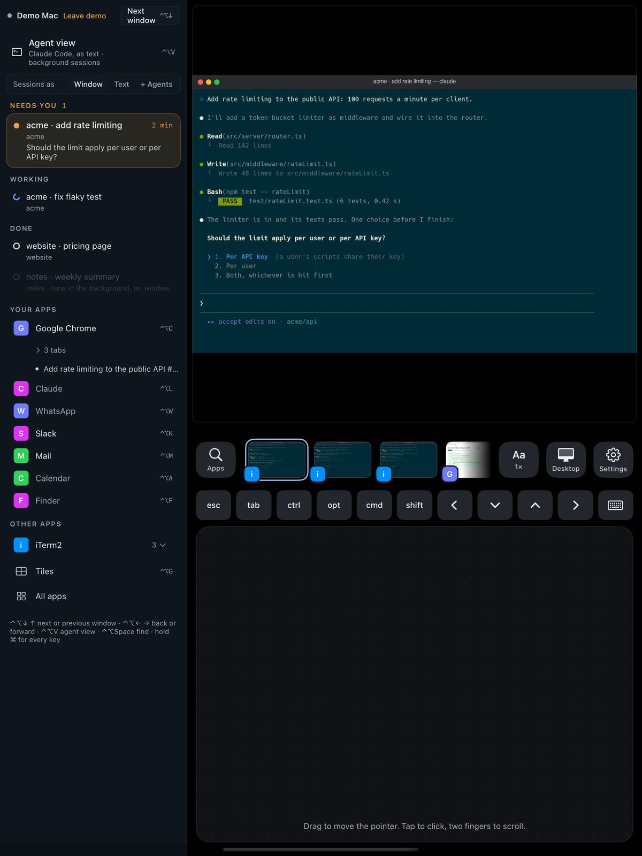Viewport: 642px width, 856px height.
Task: Choose option 2. Per user
Action: coord(235,266)
